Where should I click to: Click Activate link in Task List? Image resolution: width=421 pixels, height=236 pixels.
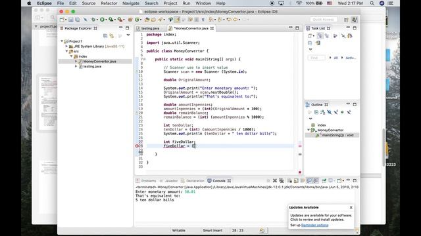point(351,58)
